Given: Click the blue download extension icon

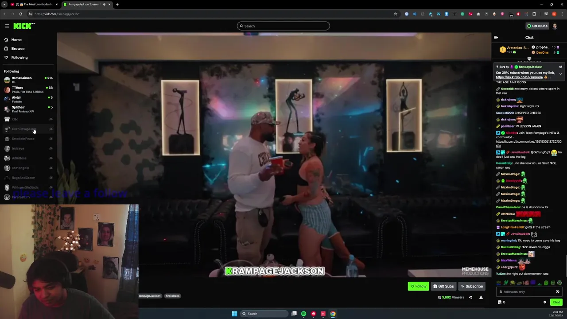Looking at the screenshot, I should click(x=447, y=14).
